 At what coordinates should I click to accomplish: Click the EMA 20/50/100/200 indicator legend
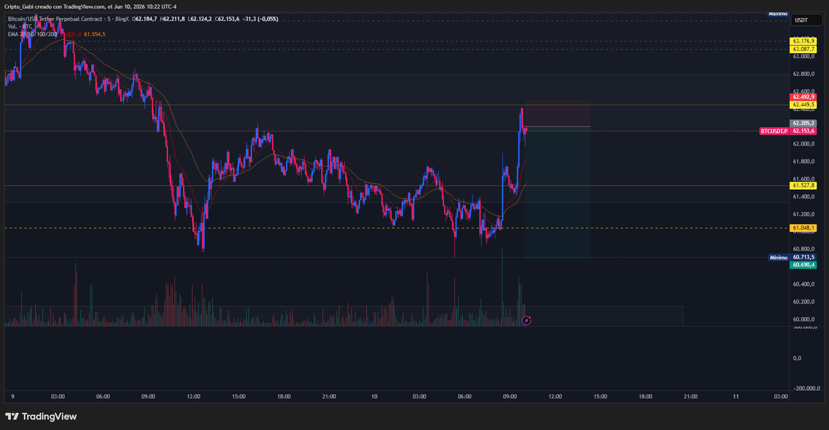(32, 33)
